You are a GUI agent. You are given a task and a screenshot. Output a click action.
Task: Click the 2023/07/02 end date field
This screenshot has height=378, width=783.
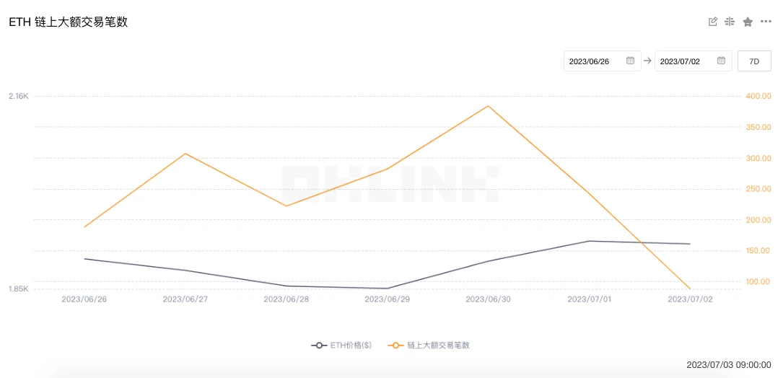[685, 61]
